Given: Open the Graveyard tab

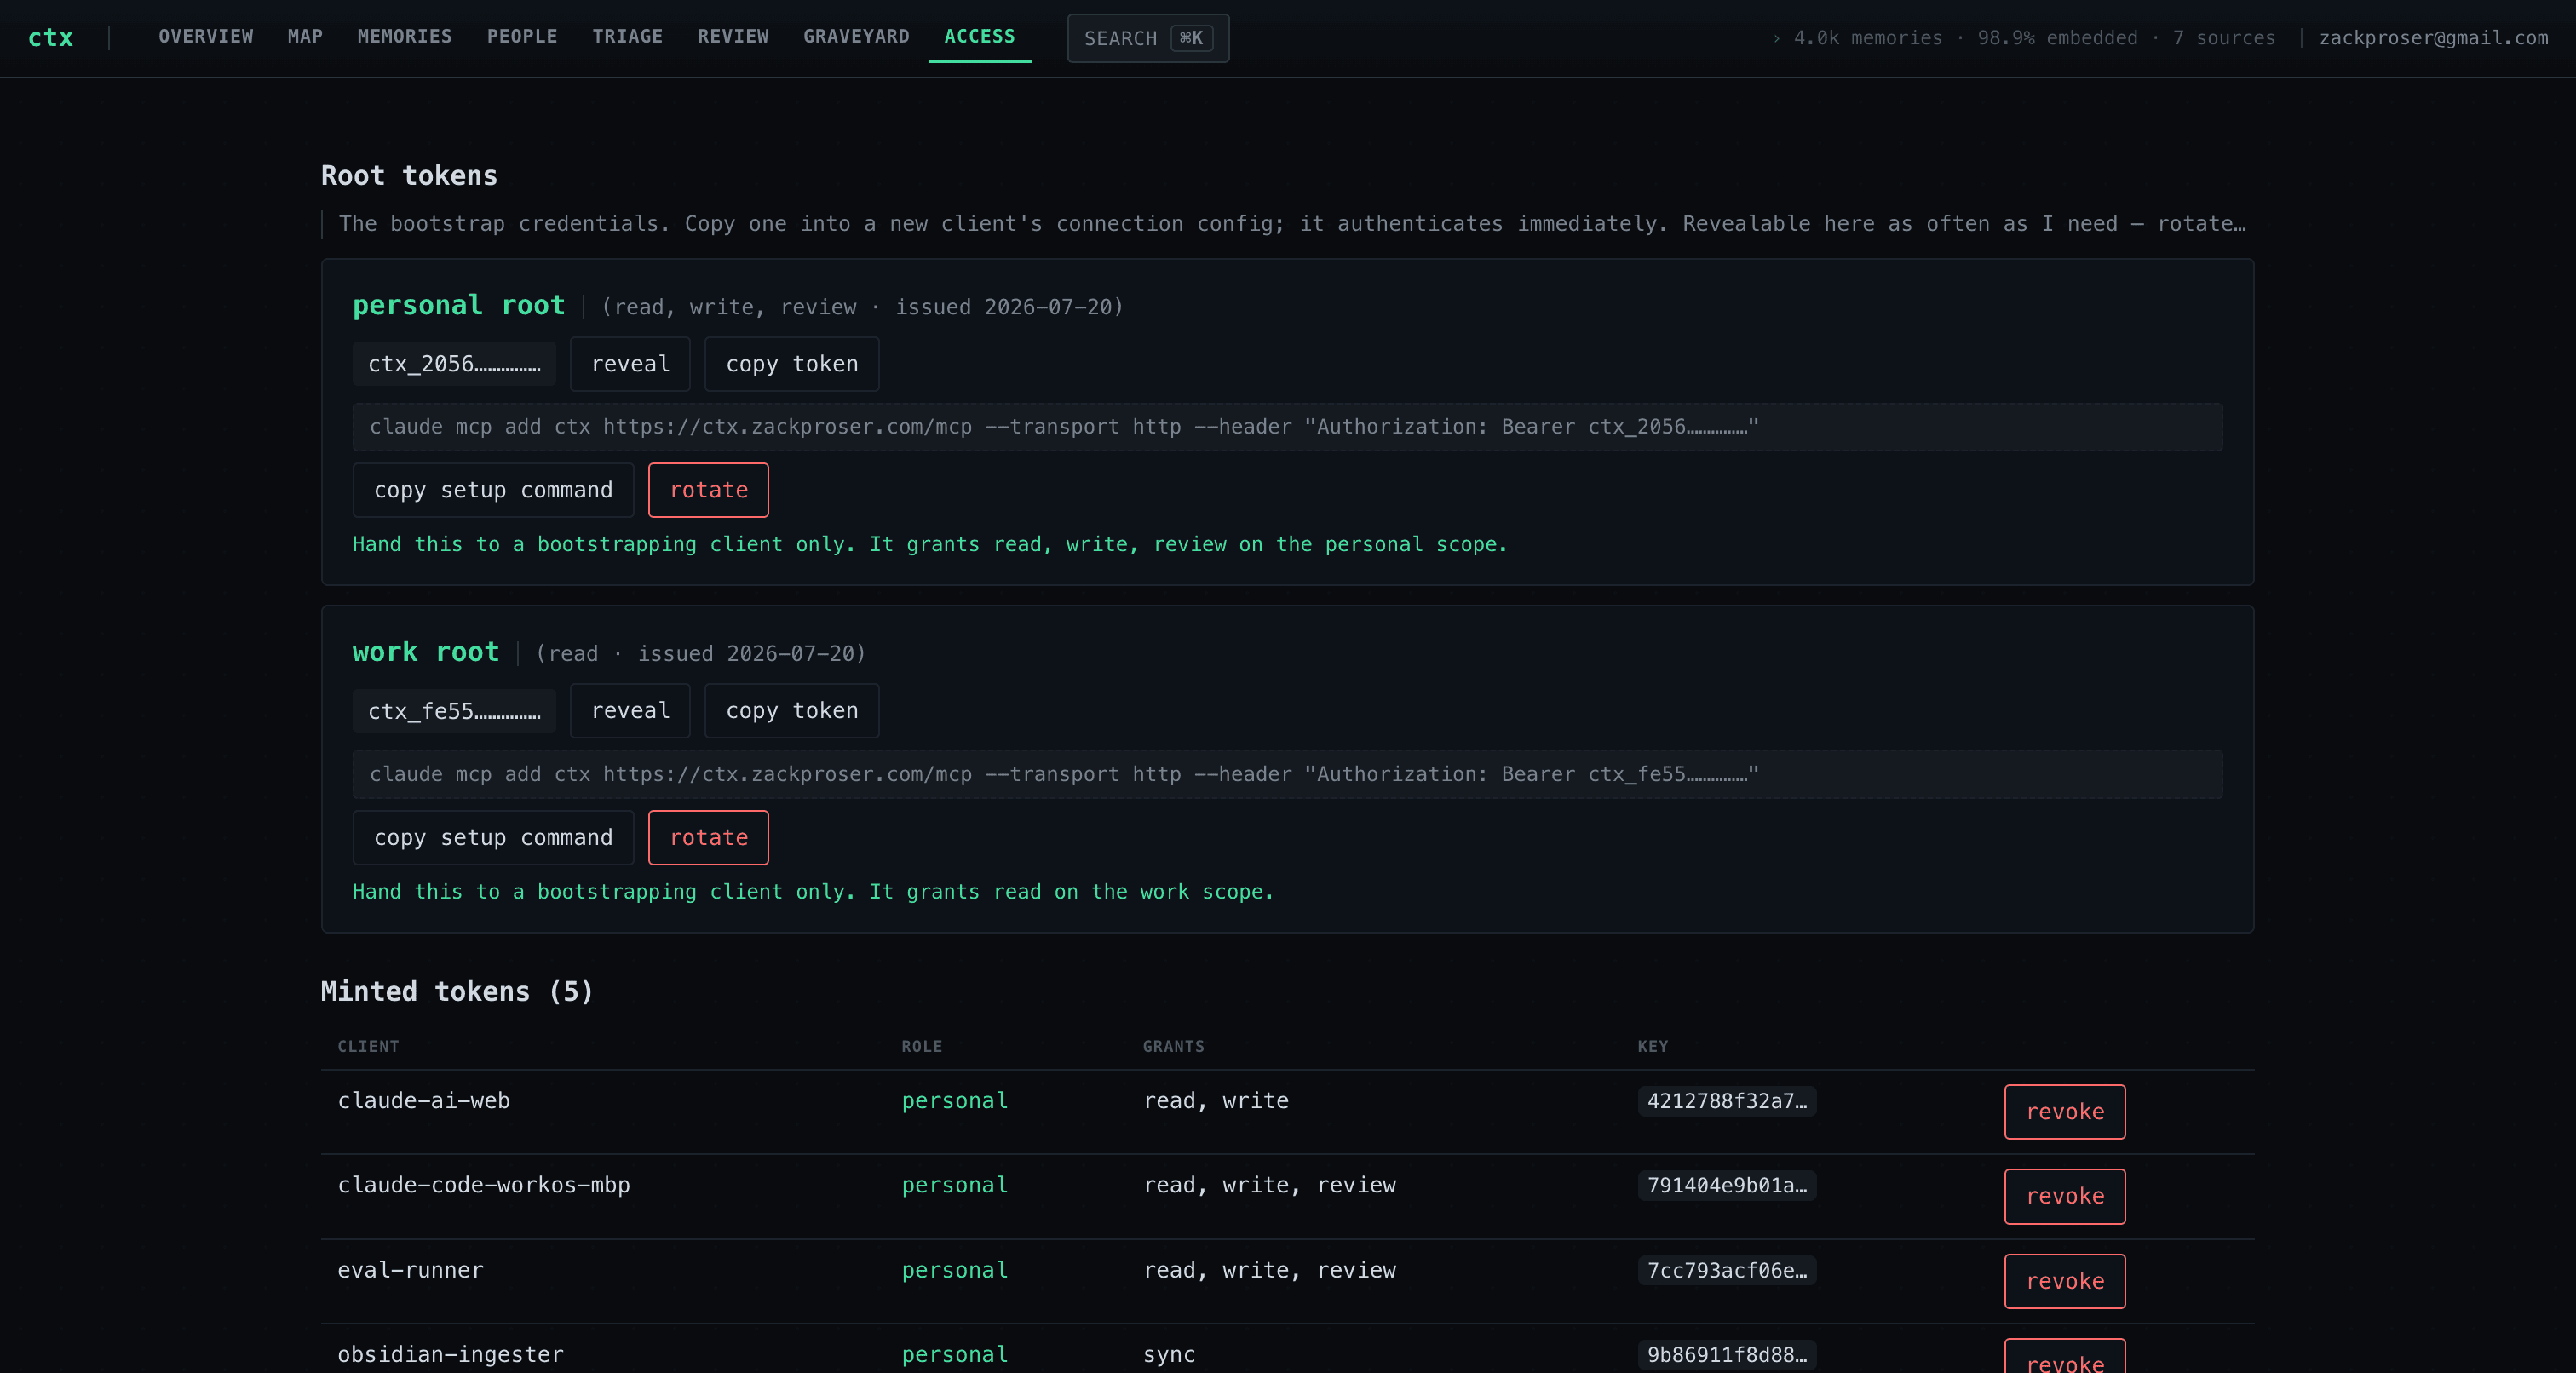Looking at the screenshot, I should [856, 37].
